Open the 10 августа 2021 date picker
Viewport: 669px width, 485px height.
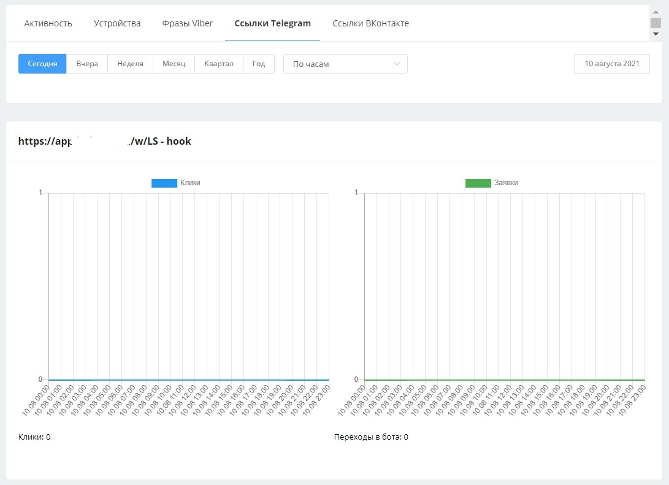click(611, 64)
